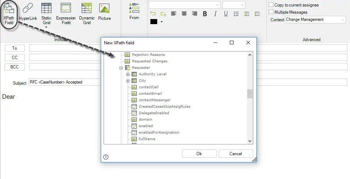Select CreatedCasesSkipAssigRules attribute
Screen dimensions: 350x179
click(x=164, y=106)
